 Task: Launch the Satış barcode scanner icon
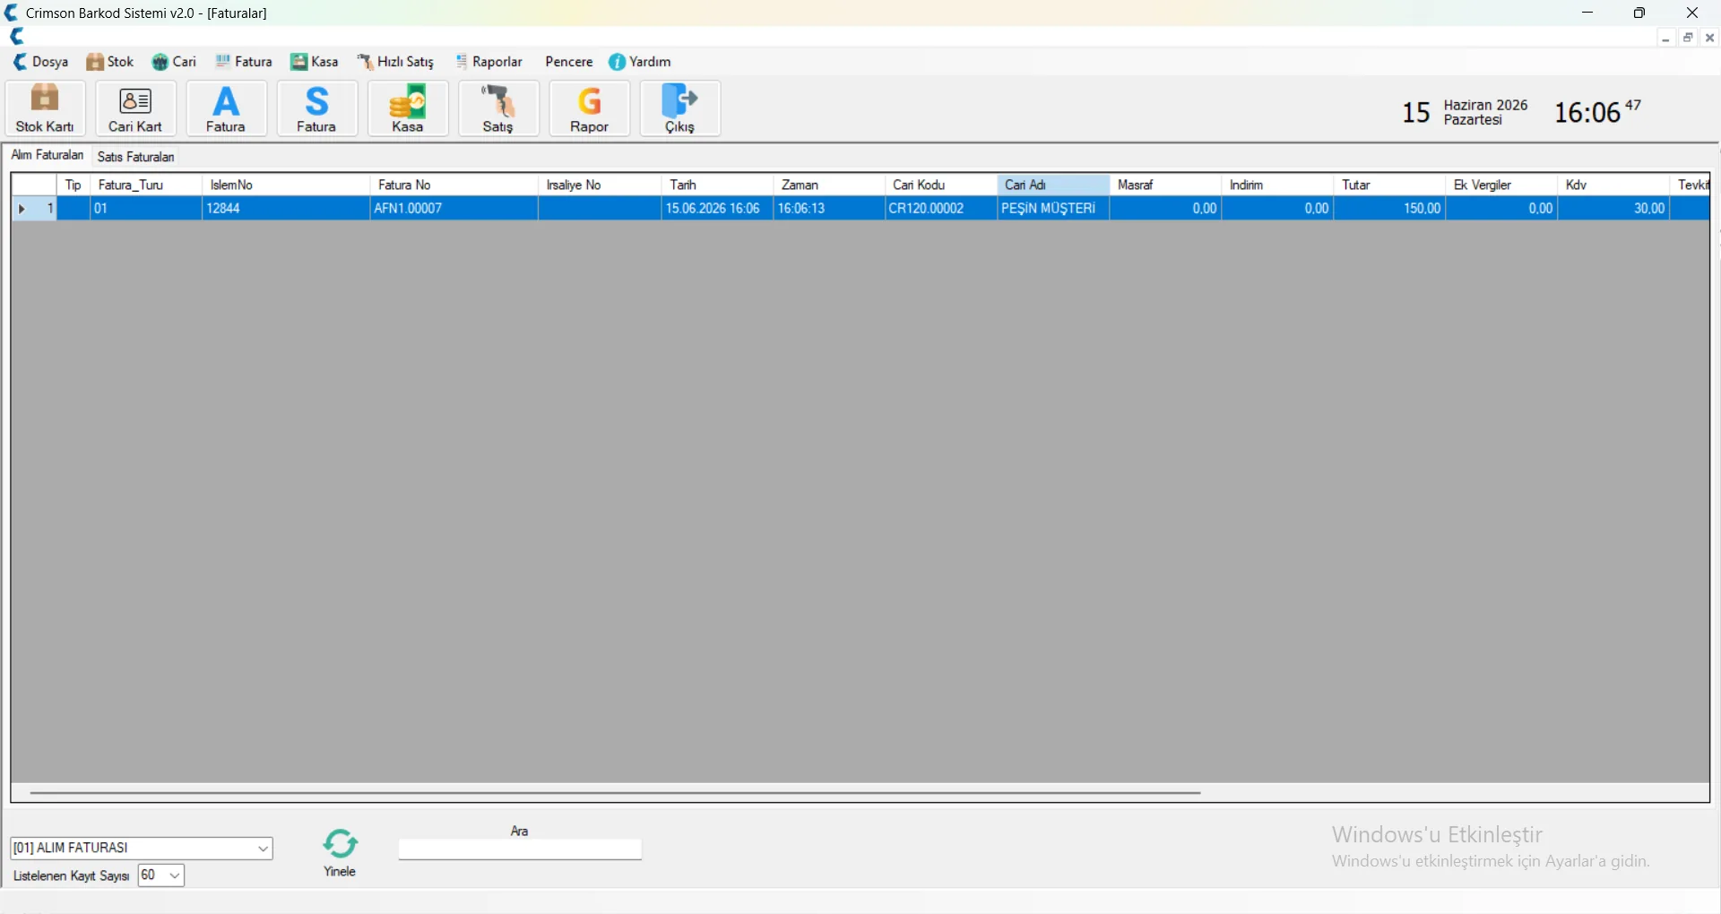(x=498, y=108)
